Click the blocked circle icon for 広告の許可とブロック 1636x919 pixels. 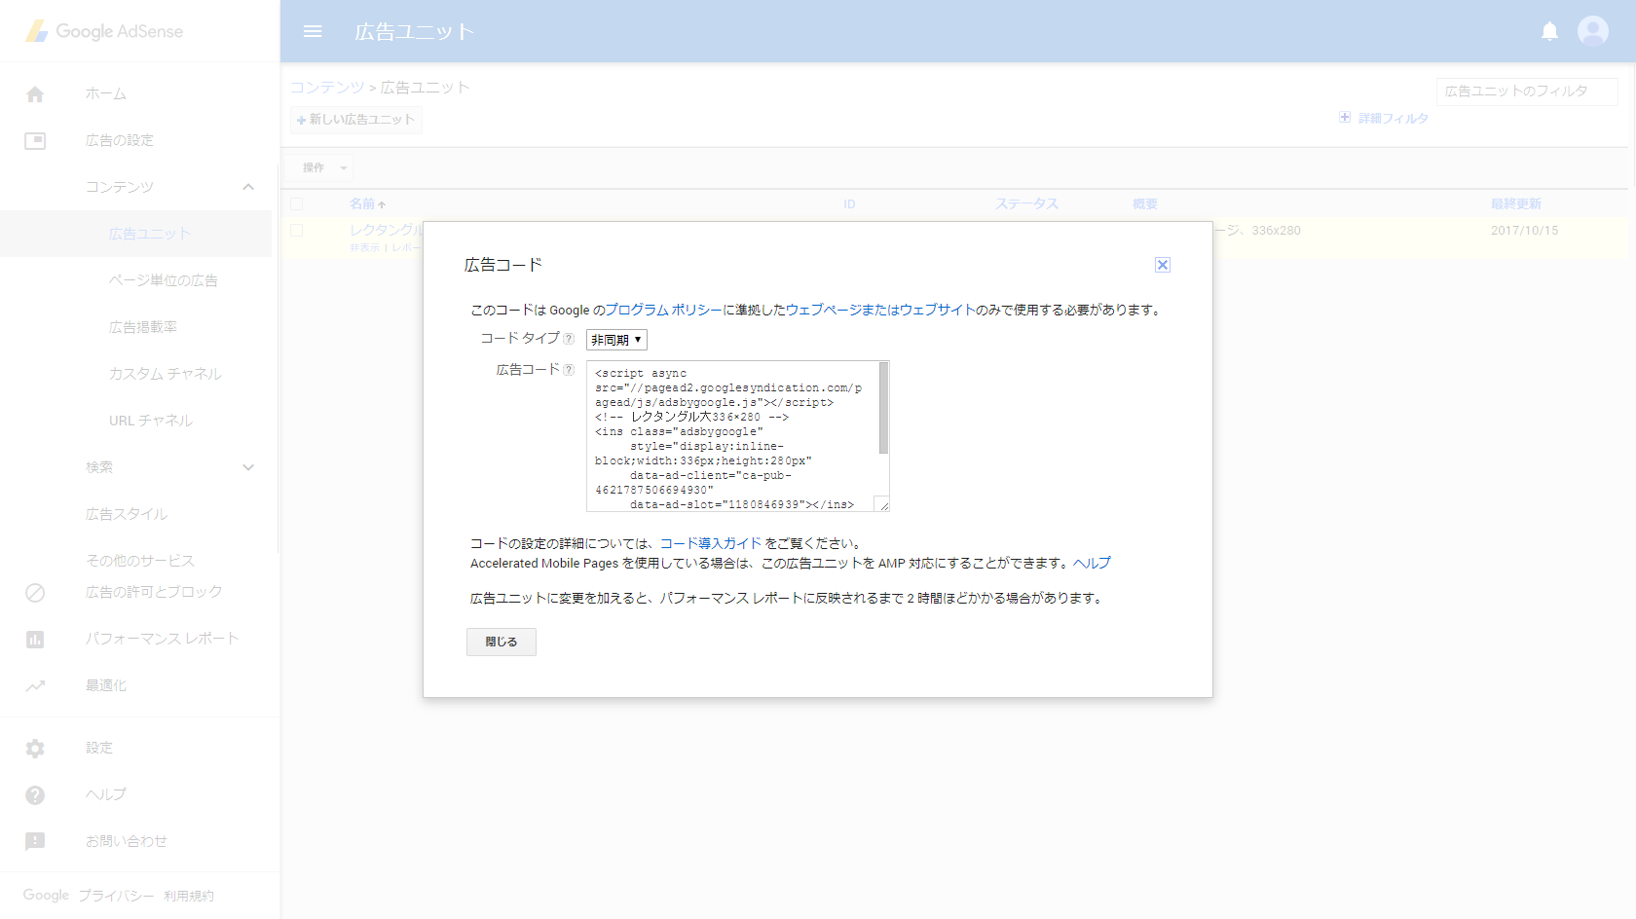click(x=35, y=593)
